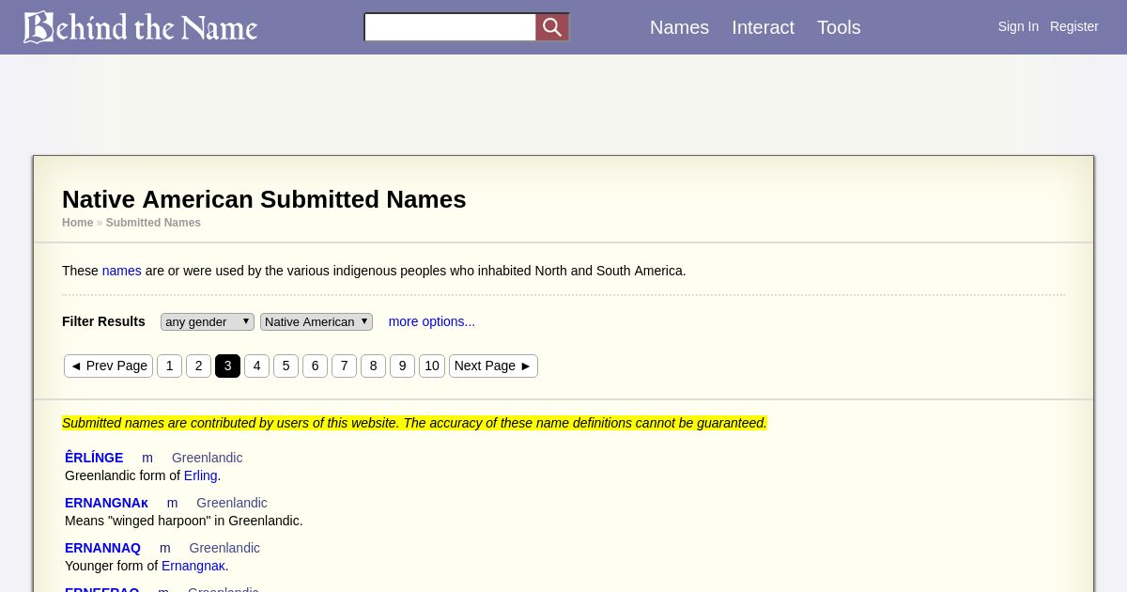The image size is (1127, 592).
Task: Jump to page 7
Action: 344,366
